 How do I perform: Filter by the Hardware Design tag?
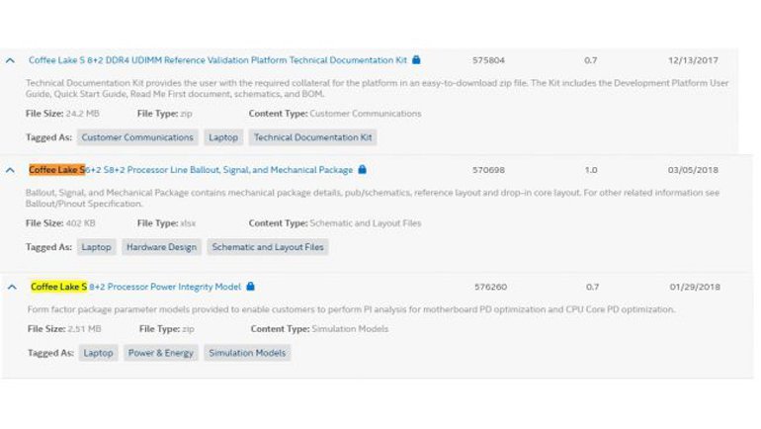161,247
